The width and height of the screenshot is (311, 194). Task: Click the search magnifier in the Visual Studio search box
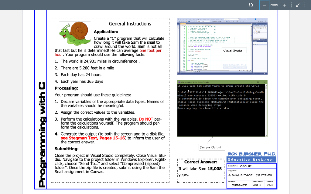(x=238, y=19)
